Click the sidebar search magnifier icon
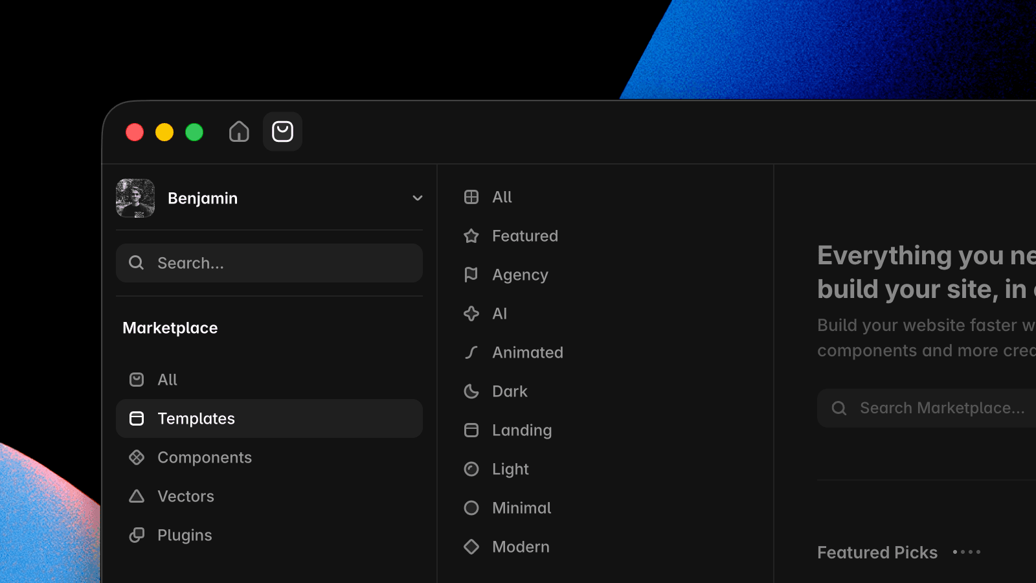1036x583 pixels. 136,263
